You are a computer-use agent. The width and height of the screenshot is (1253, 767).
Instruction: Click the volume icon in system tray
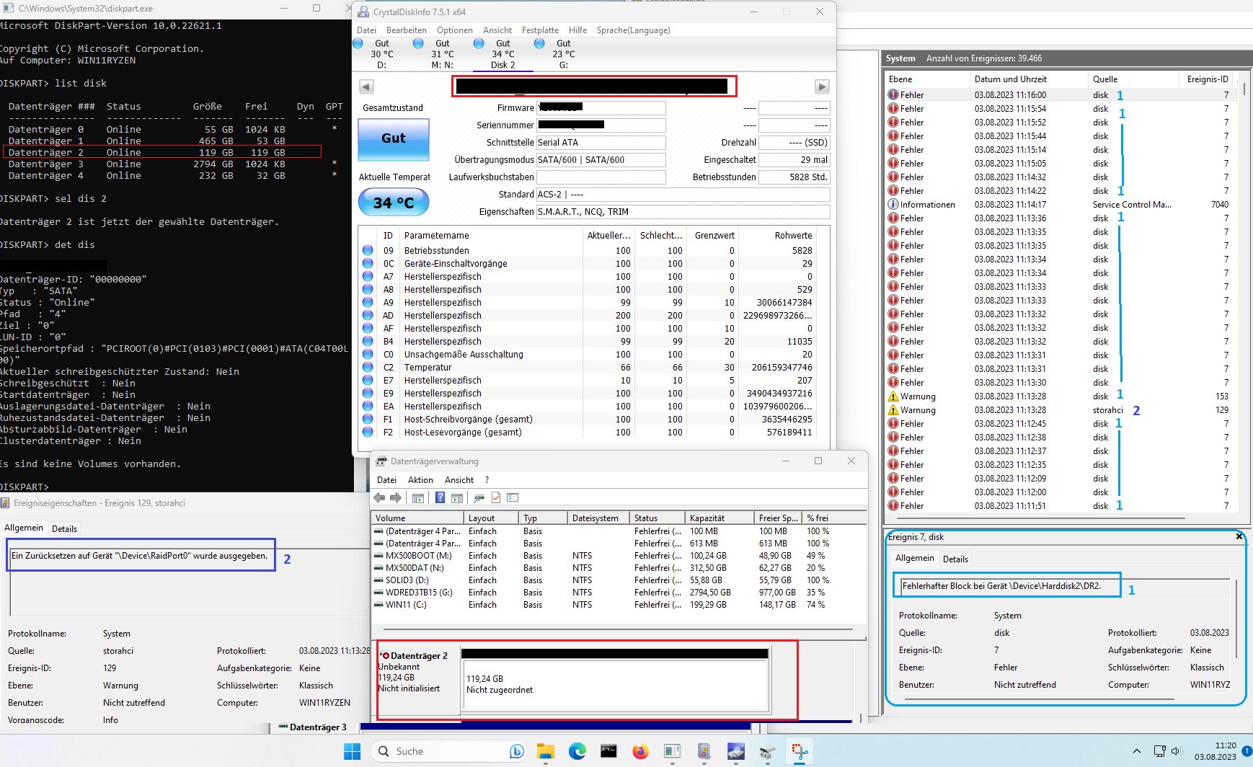pos(1177,751)
